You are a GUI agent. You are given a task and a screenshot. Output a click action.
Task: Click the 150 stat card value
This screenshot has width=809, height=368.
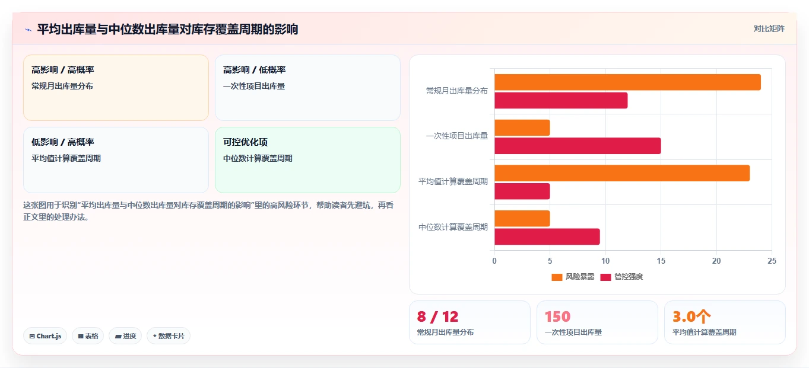[x=557, y=317]
